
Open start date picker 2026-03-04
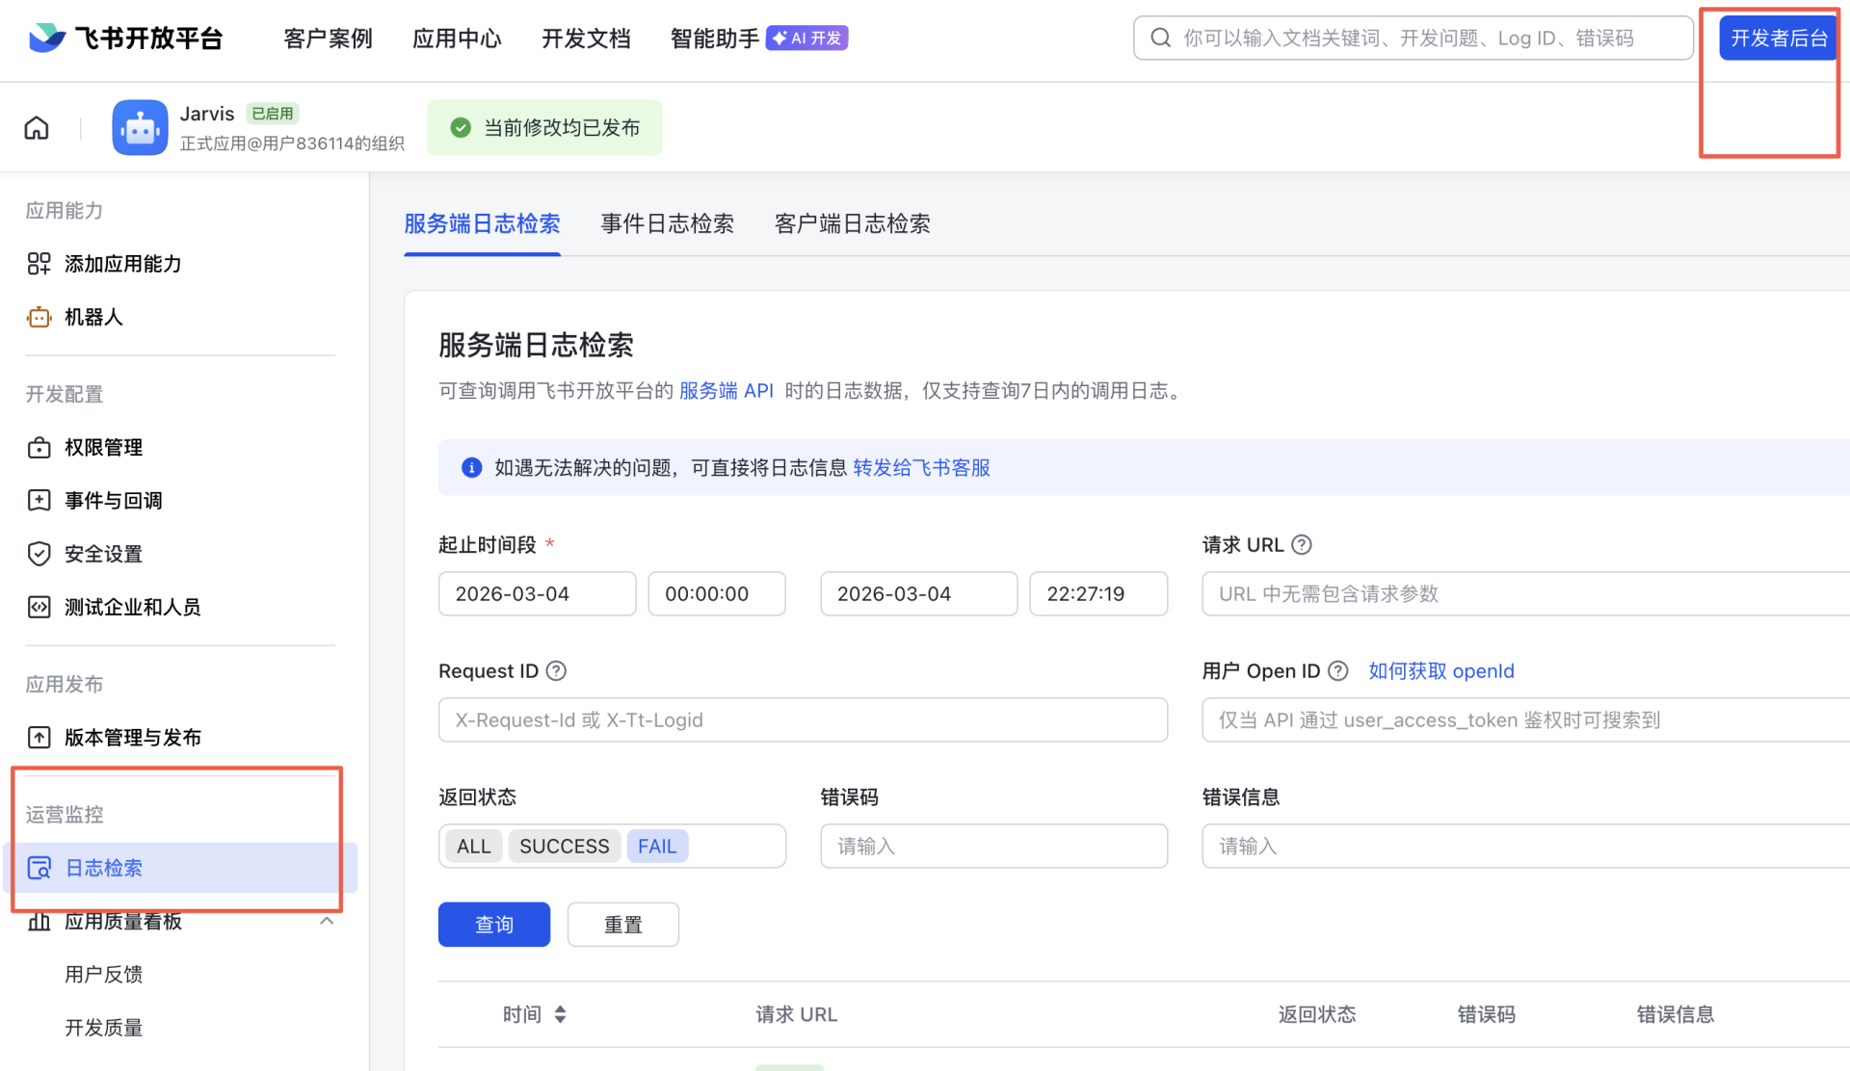(537, 594)
